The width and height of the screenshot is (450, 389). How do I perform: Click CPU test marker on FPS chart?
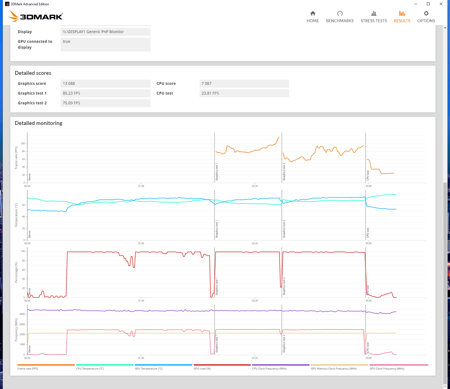(x=368, y=175)
